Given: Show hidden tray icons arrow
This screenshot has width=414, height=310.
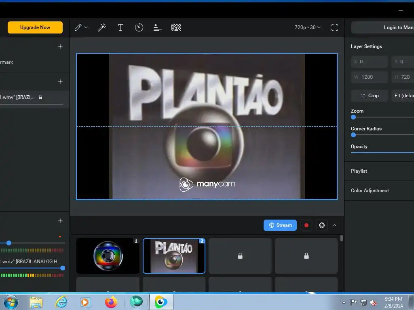Looking at the screenshot, I should [x=344, y=302].
